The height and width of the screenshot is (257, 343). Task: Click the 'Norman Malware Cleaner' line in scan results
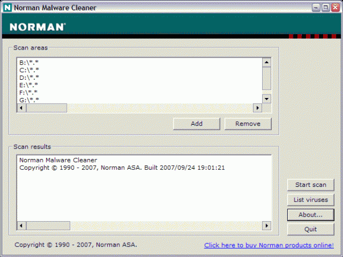[x=58, y=160]
